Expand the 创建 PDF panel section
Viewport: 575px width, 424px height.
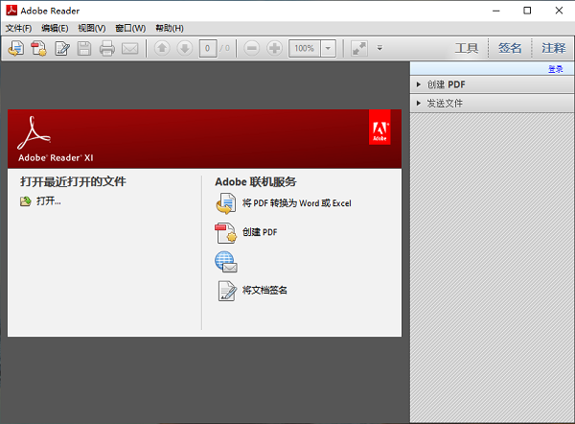pyautogui.click(x=447, y=84)
